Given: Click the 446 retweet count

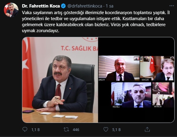Looking at the screenshot, I should pyautogui.click(x=76, y=130).
